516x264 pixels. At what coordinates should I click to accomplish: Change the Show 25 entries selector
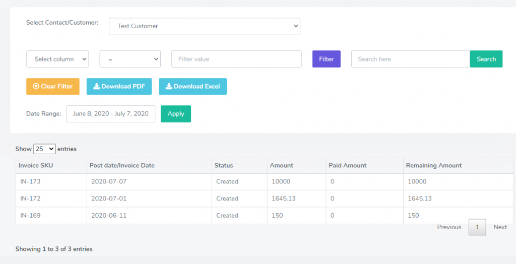pyautogui.click(x=44, y=149)
